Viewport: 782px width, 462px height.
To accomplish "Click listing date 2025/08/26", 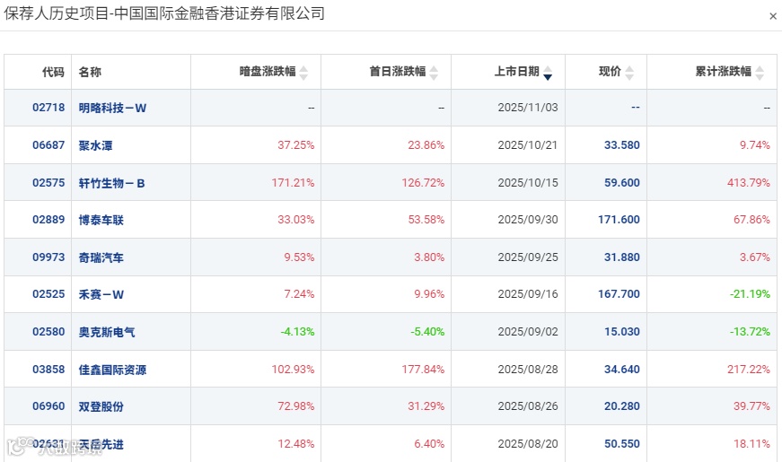I will pos(528,406).
